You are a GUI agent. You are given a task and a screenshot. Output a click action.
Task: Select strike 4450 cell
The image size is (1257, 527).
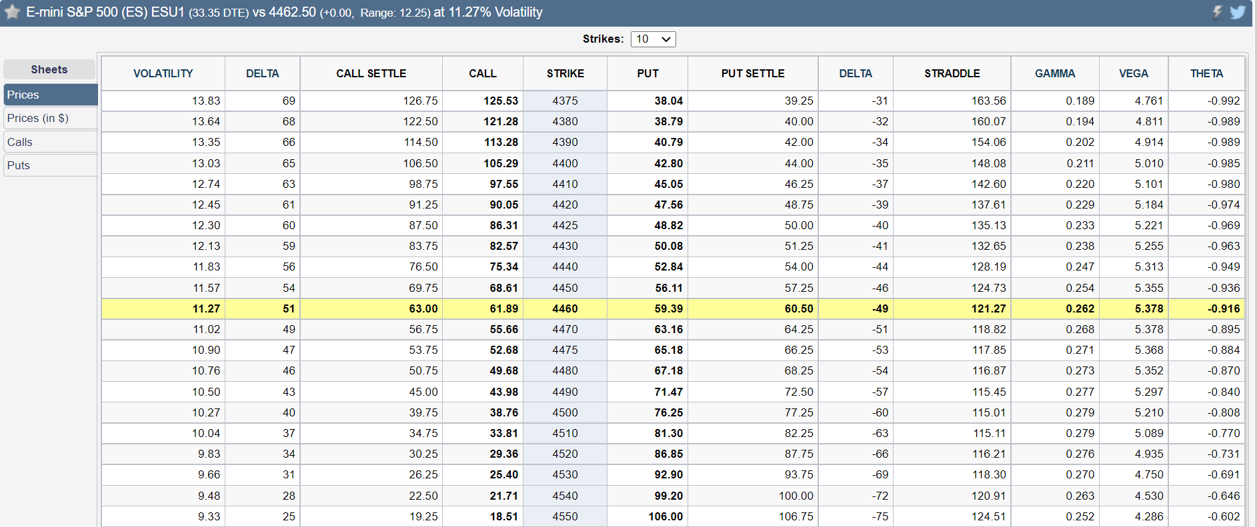565,288
